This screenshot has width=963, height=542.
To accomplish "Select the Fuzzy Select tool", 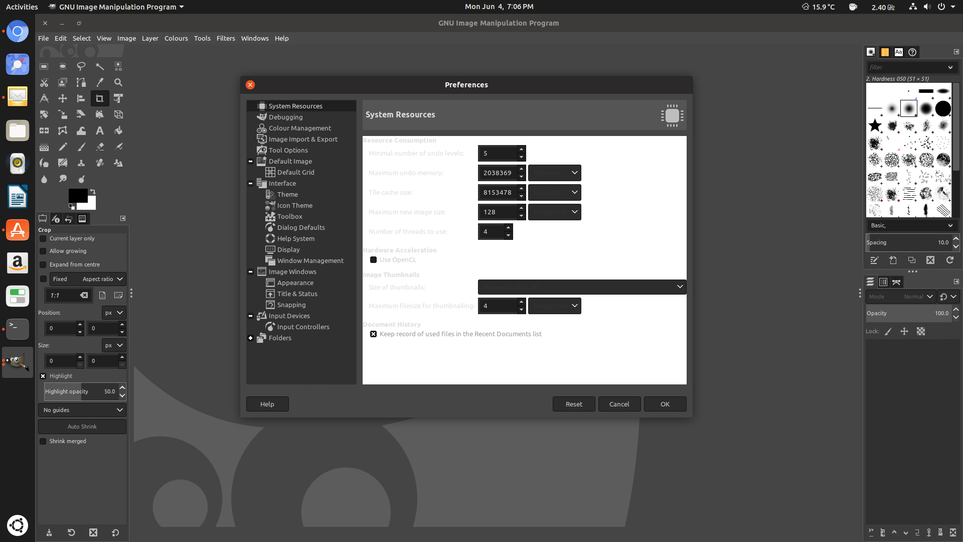I will tap(100, 66).
